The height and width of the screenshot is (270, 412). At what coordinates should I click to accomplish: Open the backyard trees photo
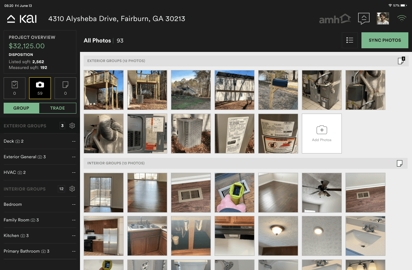coord(191,90)
